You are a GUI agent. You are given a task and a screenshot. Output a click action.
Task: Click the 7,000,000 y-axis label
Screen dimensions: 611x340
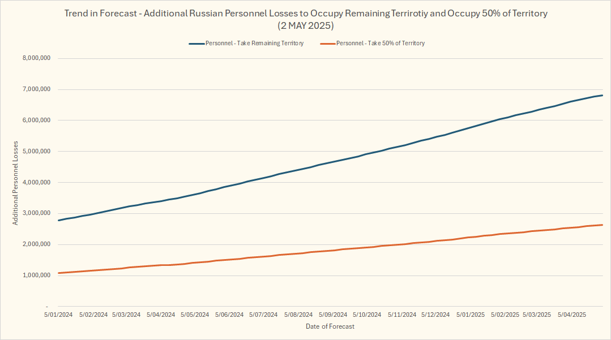click(x=37, y=89)
